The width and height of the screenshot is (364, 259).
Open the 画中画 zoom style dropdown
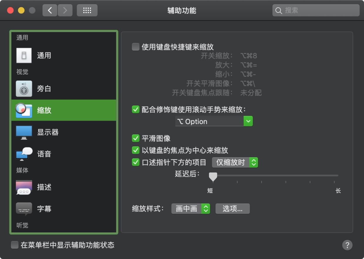[191, 209]
